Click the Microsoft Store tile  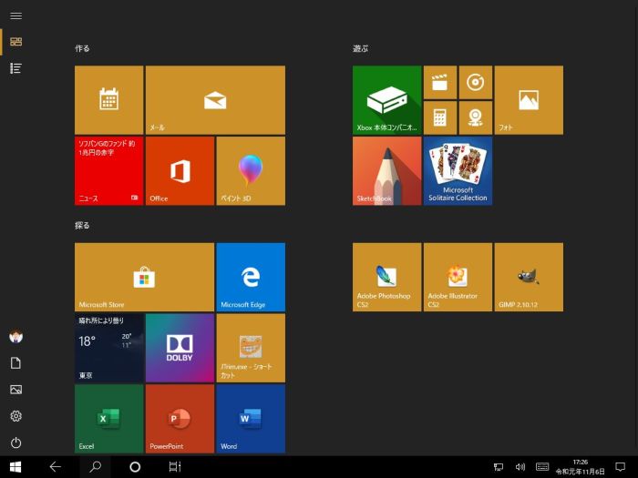(x=144, y=277)
